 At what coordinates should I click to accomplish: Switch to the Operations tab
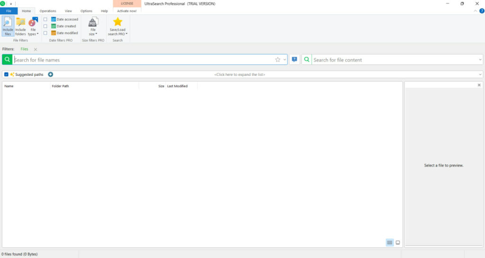48,11
